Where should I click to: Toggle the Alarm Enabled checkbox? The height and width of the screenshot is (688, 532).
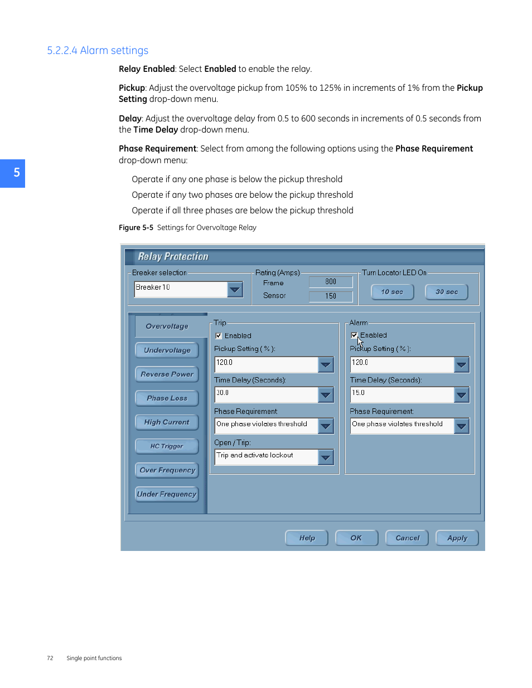pos(354,335)
